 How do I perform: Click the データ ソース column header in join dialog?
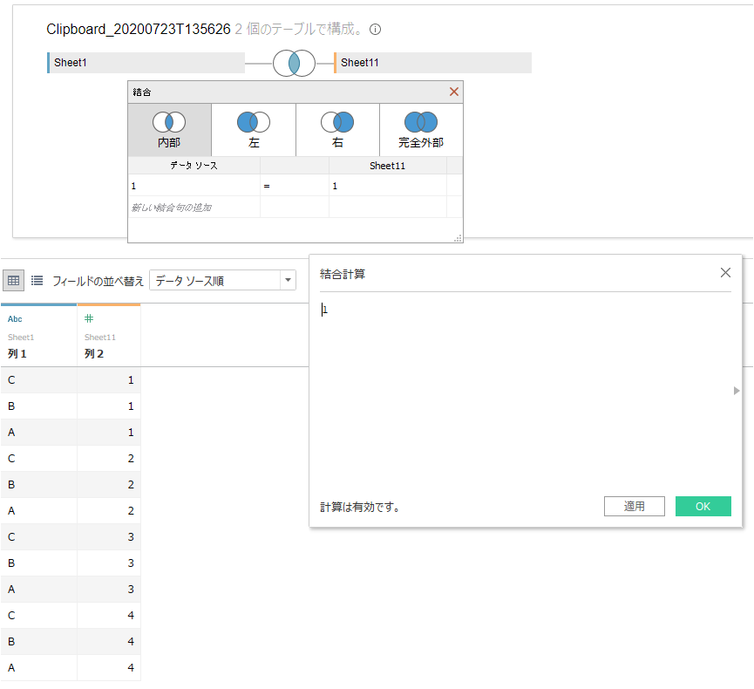click(194, 166)
